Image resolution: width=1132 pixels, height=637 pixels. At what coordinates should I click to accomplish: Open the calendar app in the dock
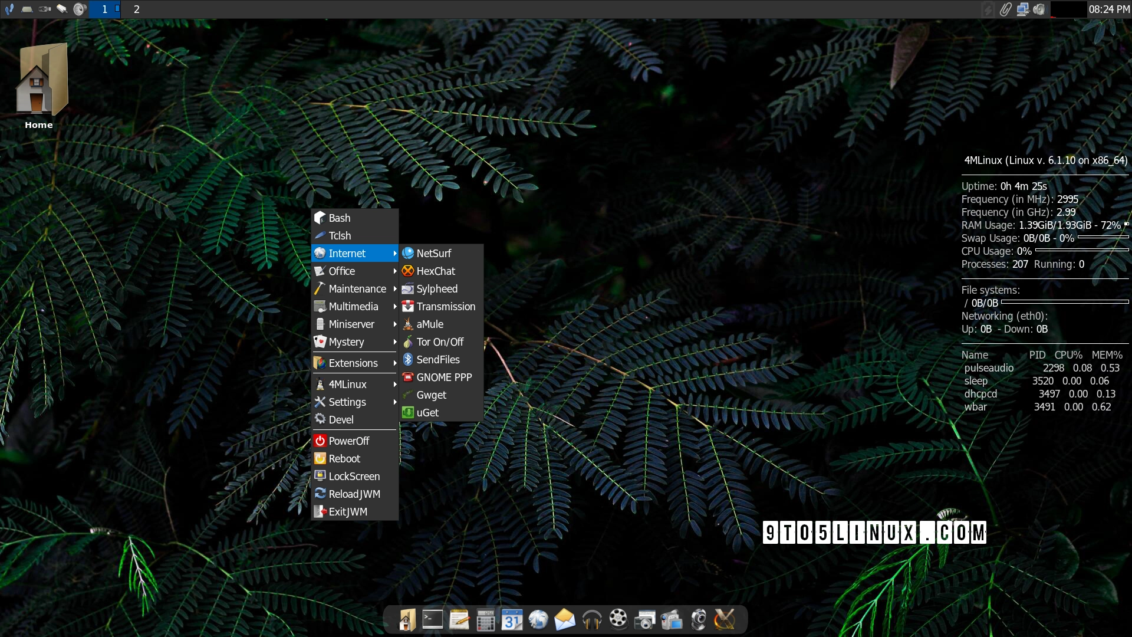(512, 620)
